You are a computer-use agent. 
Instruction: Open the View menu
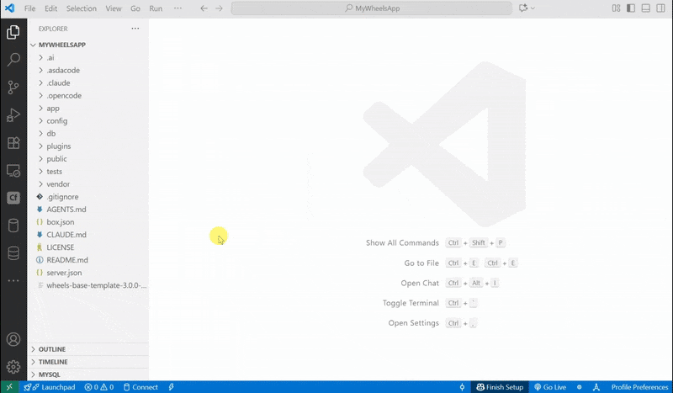(114, 8)
